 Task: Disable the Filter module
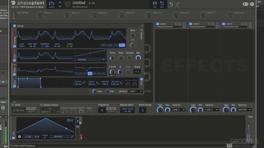click(14, 74)
